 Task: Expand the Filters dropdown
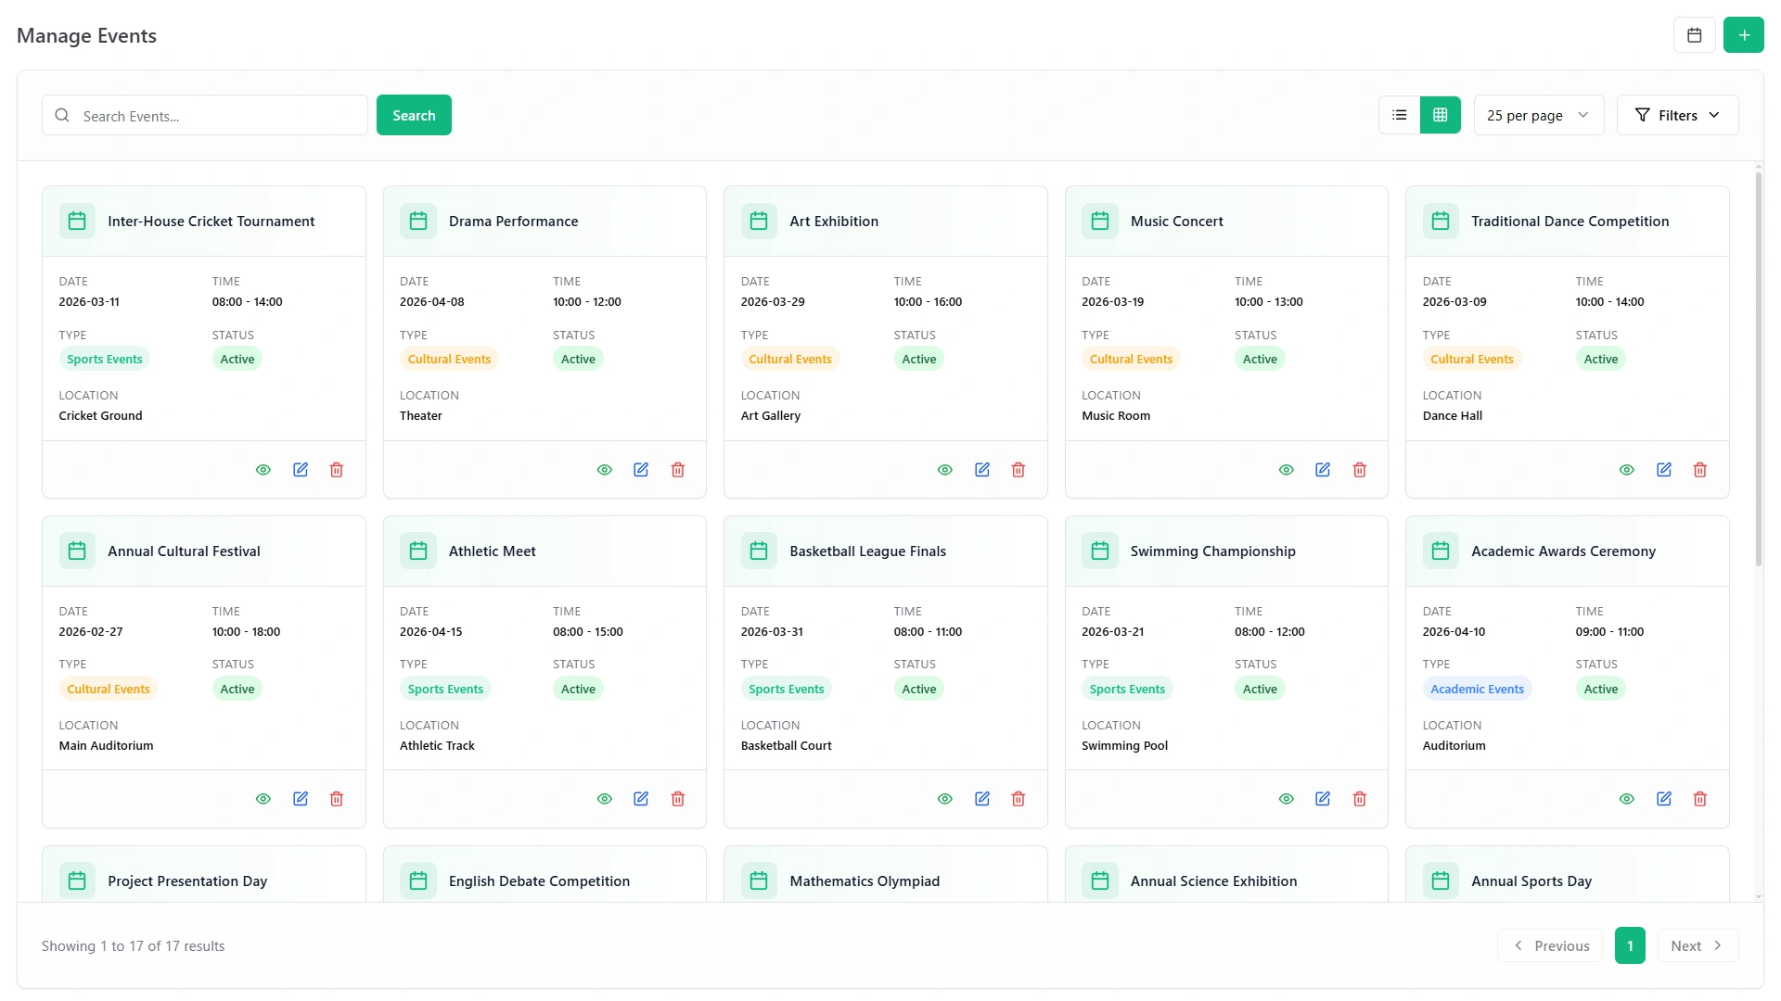[x=1677, y=115]
